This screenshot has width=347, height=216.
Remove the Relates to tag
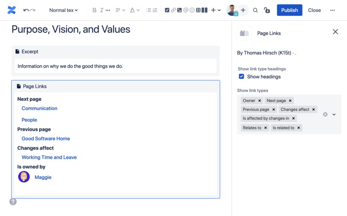pos(266,128)
